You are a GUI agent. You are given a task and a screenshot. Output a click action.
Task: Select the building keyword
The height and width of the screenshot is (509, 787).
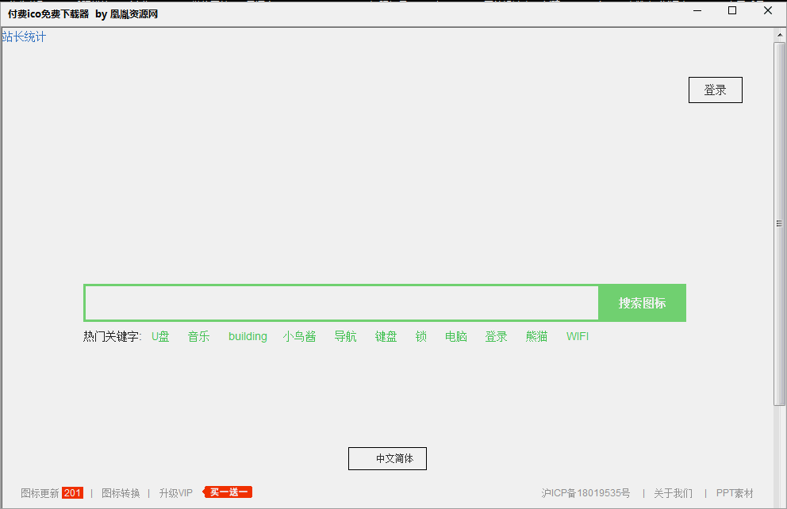(x=247, y=336)
